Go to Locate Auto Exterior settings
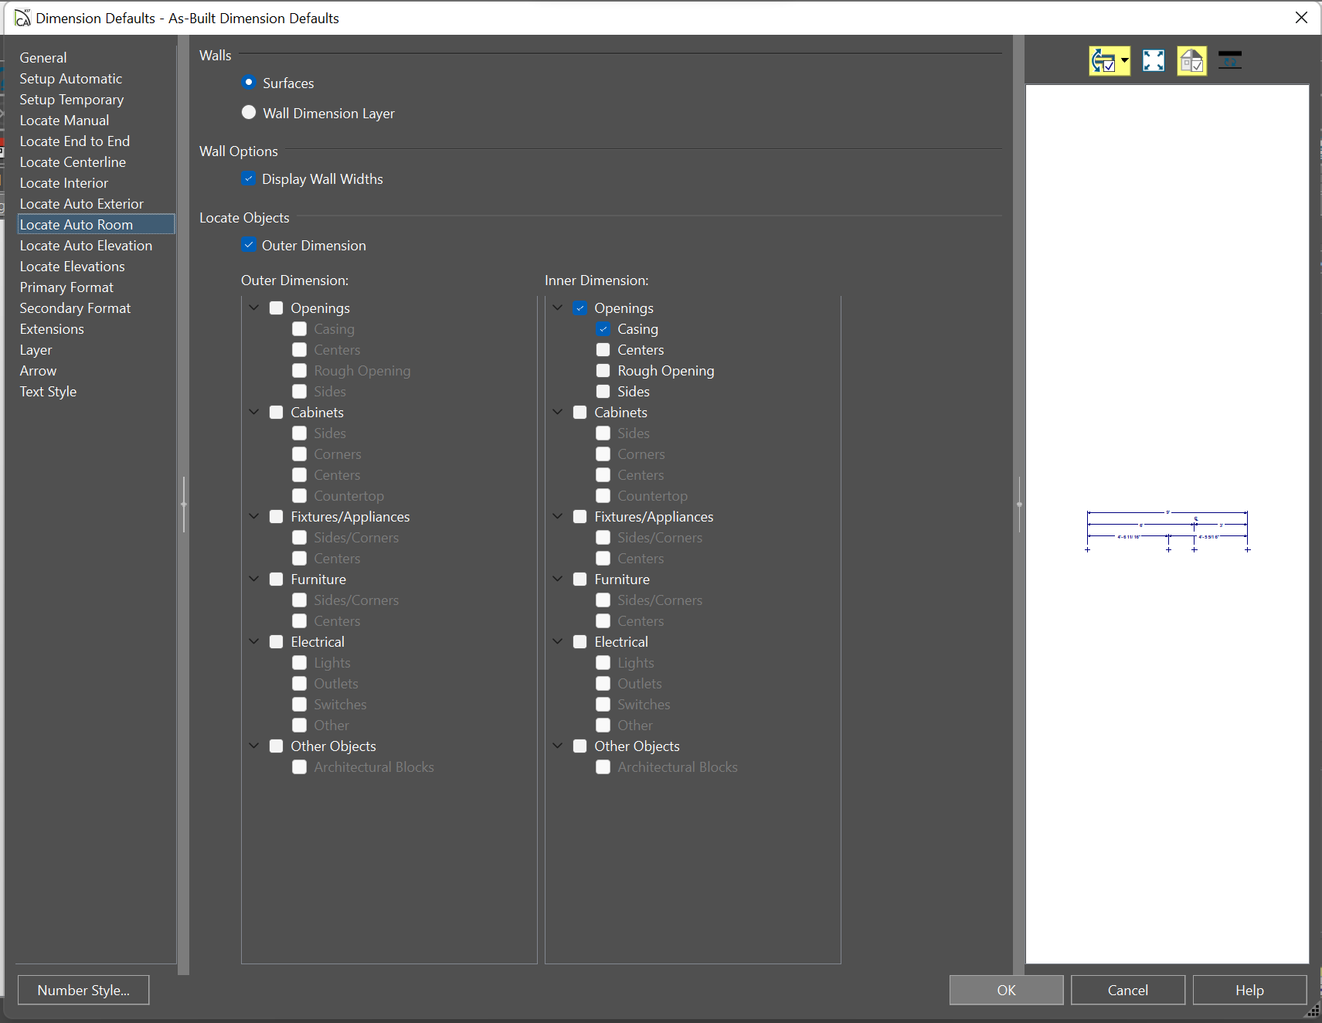1322x1023 pixels. click(x=81, y=204)
